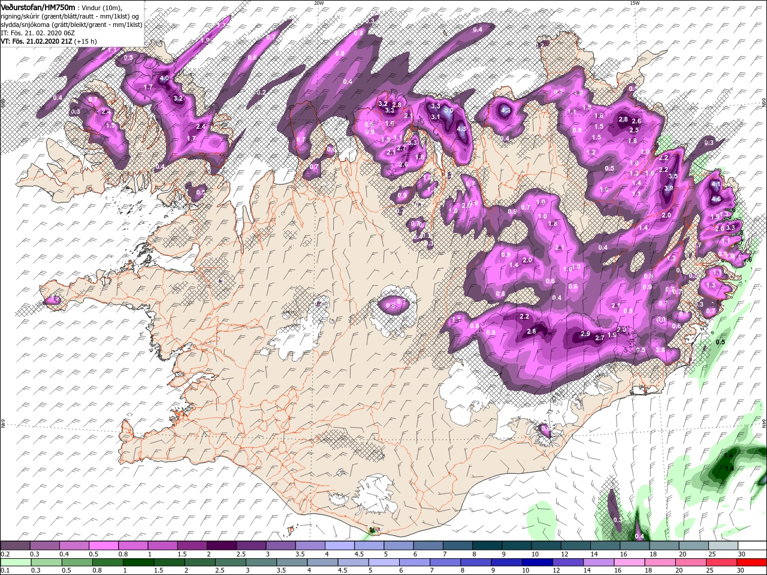Image resolution: width=767 pixels, height=575 pixels.
Task: Click the black 0.5 rain value offshore east
Action: 721,342
